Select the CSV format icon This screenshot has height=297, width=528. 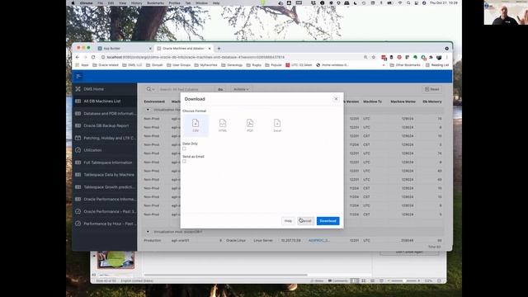point(196,125)
